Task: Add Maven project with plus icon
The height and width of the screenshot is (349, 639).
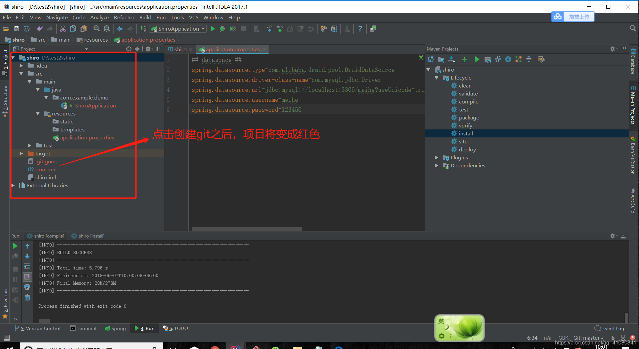Action: 464,60
